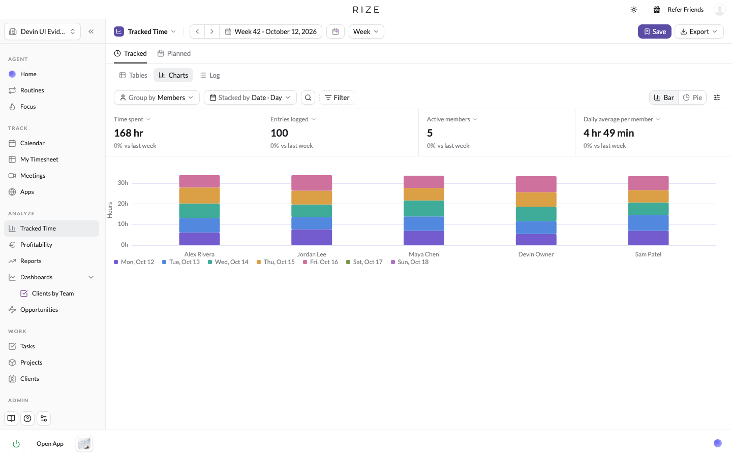Image resolution: width=732 pixels, height=457 pixels.
Task: Open the Tracked Time report selector
Action: tap(145, 31)
